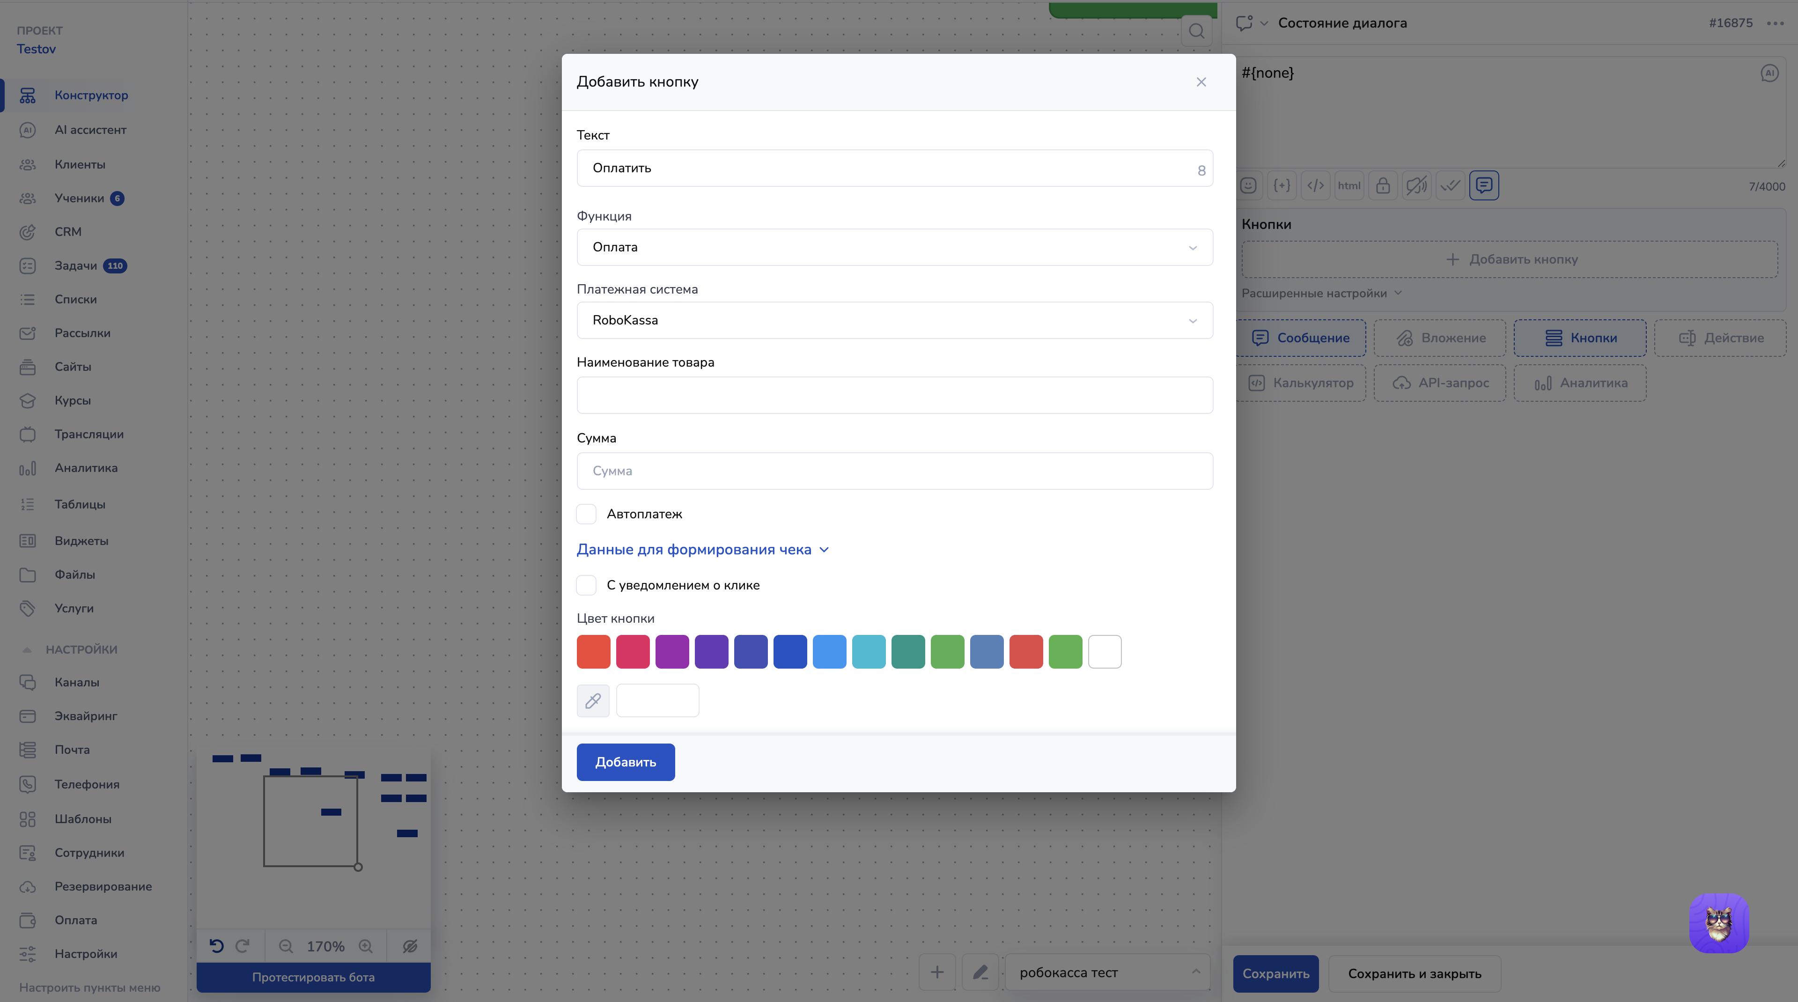Screen dimensions: 1798x1002
Task: Click the eyedropper color picker icon
Action: click(x=593, y=700)
